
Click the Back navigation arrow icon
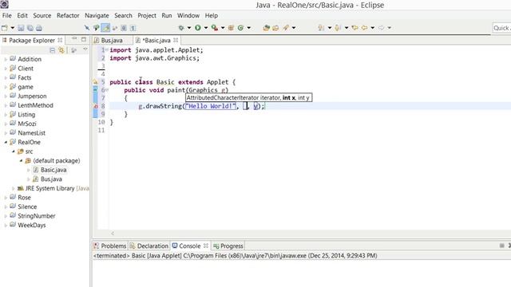point(364,28)
